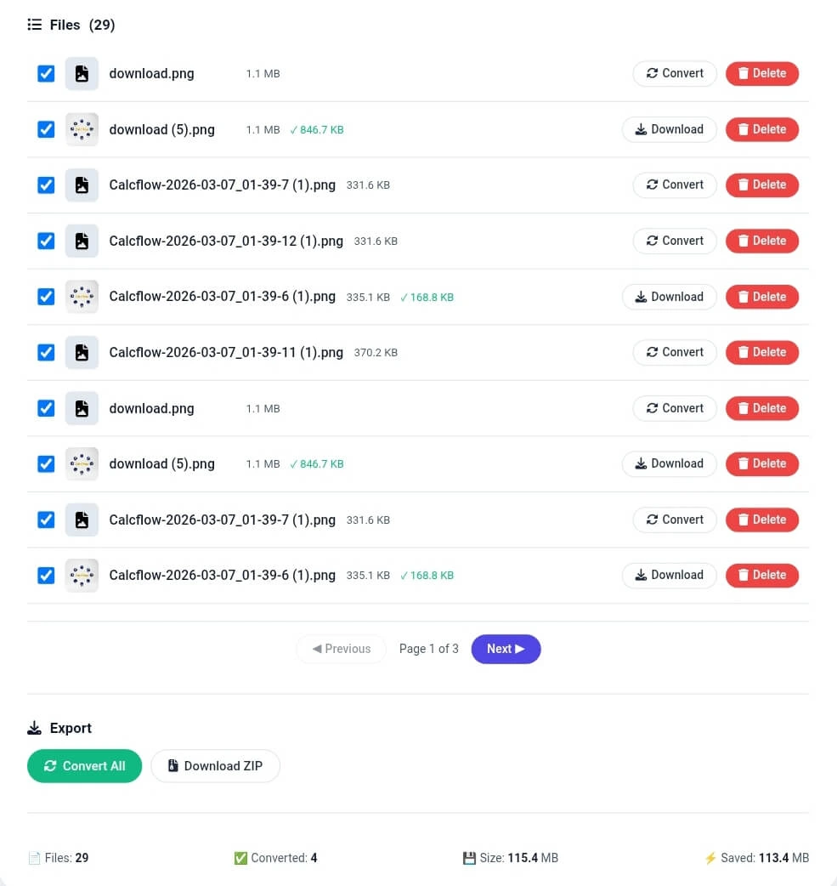Uncheck download (5).png

[x=45, y=129]
